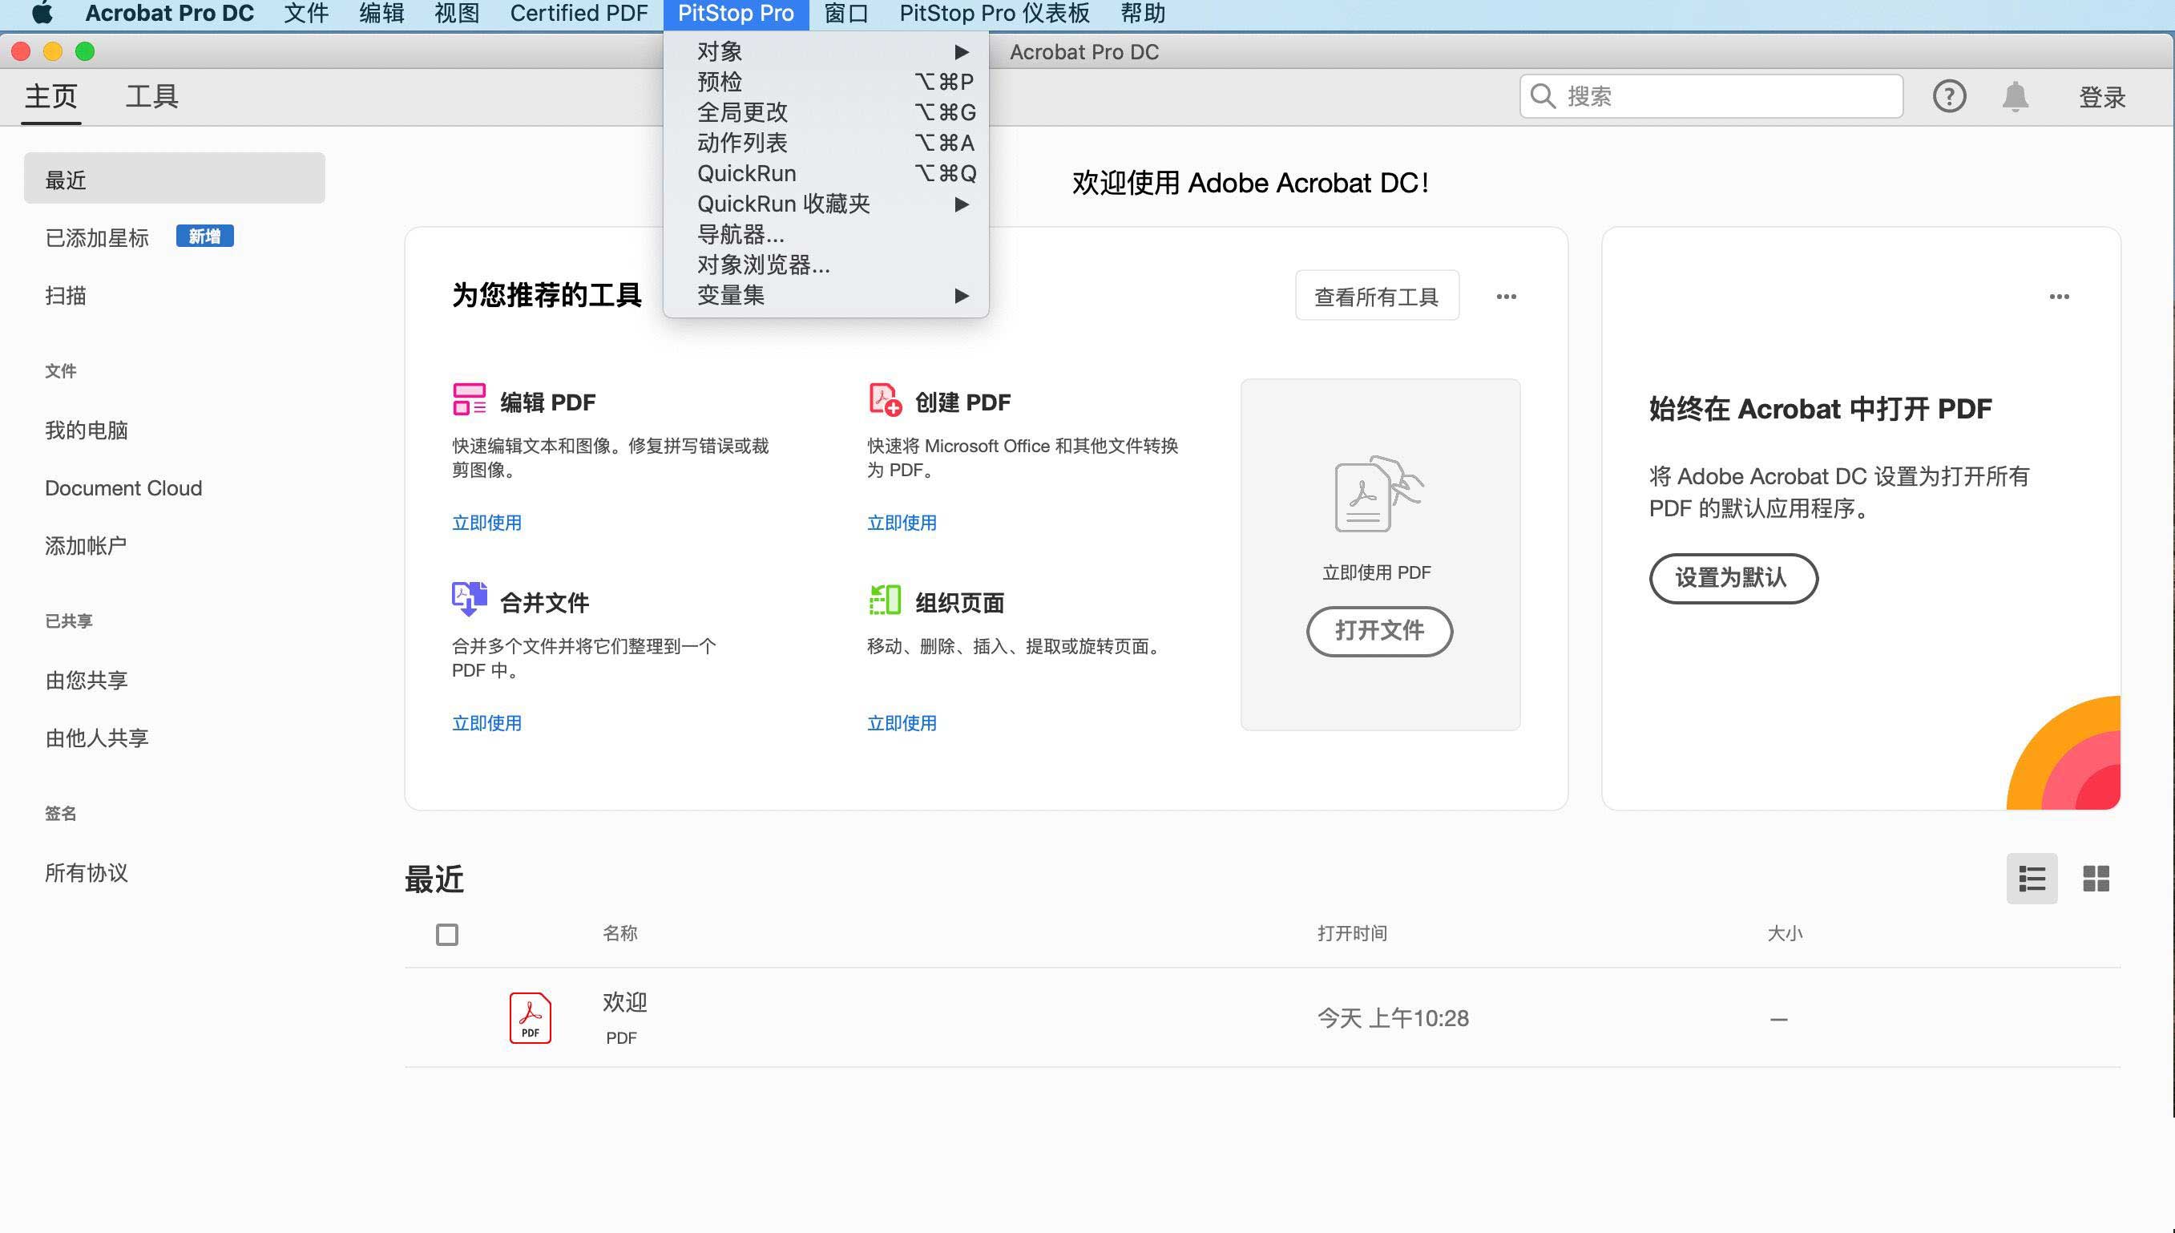Expand the 对象 submenu

pyautogui.click(x=826, y=51)
